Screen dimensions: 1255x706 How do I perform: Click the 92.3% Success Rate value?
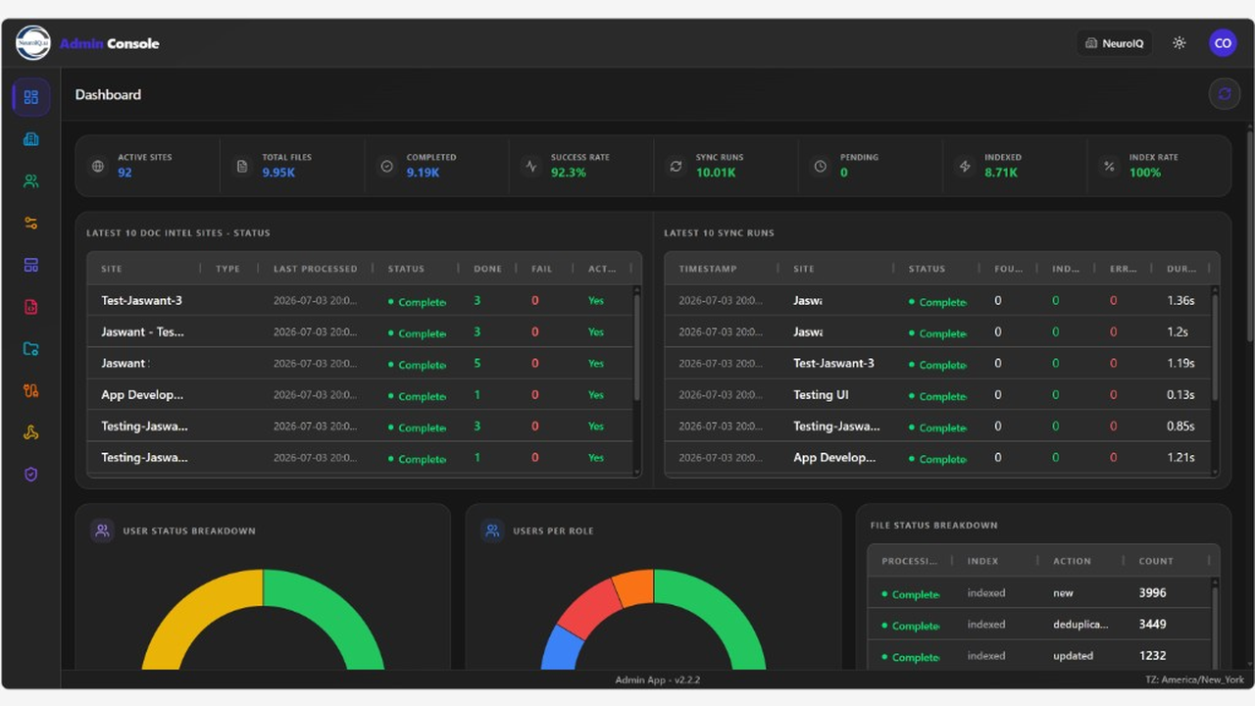(x=569, y=173)
